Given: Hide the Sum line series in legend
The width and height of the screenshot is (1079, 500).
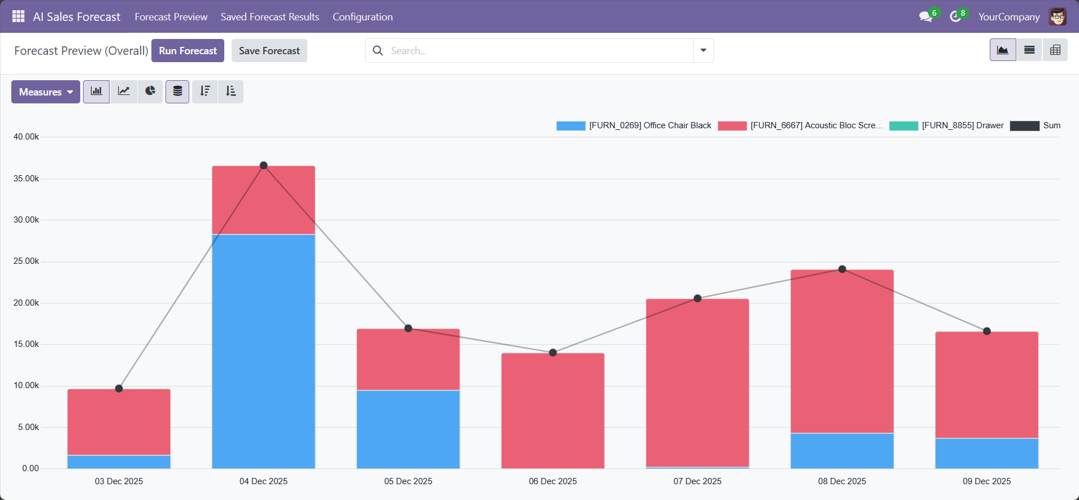Looking at the screenshot, I should (1035, 125).
